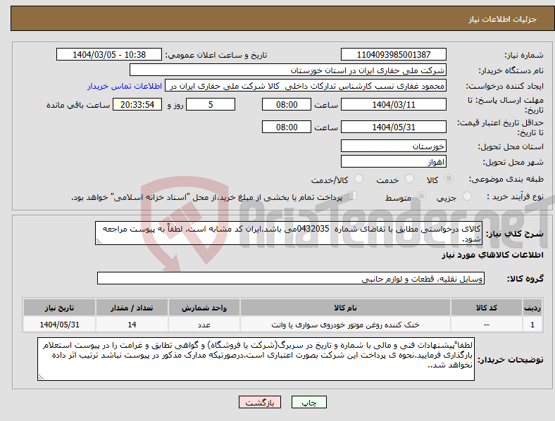Select the کالا/خدمت radio button
555x421 pixels.
pos(359,179)
